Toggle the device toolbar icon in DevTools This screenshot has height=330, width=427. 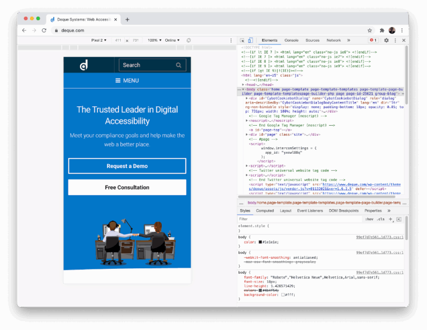250,40
